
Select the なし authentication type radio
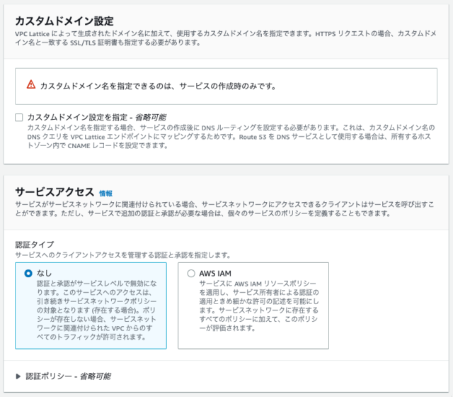click(x=28, y=273)
